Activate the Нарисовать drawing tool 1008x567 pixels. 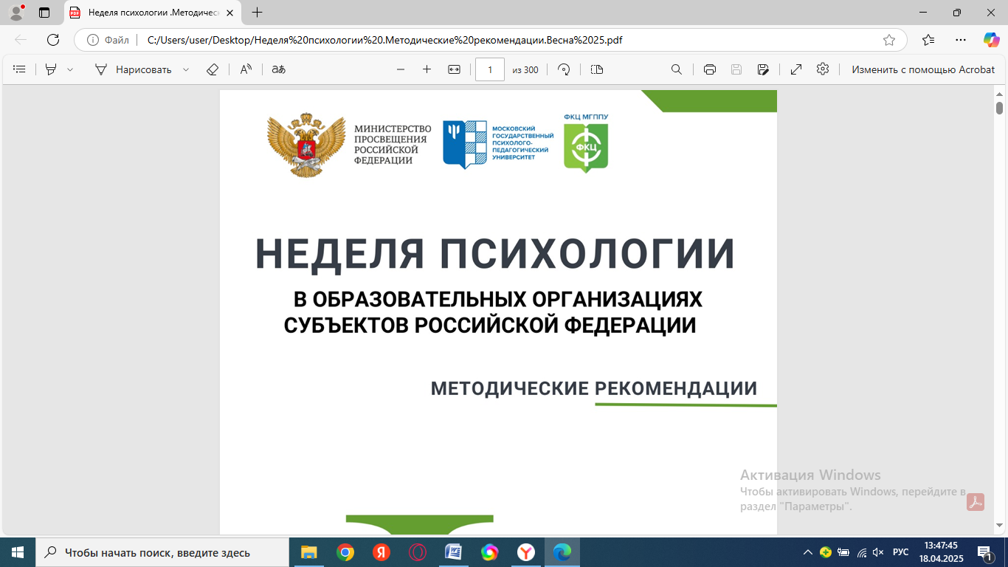coord(133,69)
